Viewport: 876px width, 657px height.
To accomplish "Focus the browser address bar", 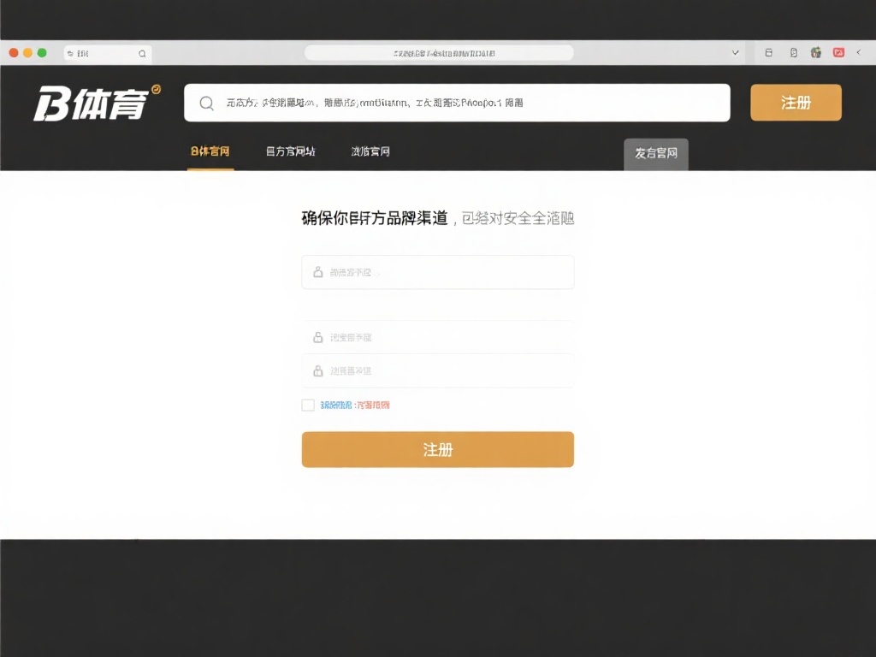I will coord(438,53).
